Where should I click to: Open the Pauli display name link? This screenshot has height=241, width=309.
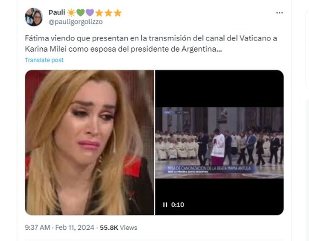point(57,13)
